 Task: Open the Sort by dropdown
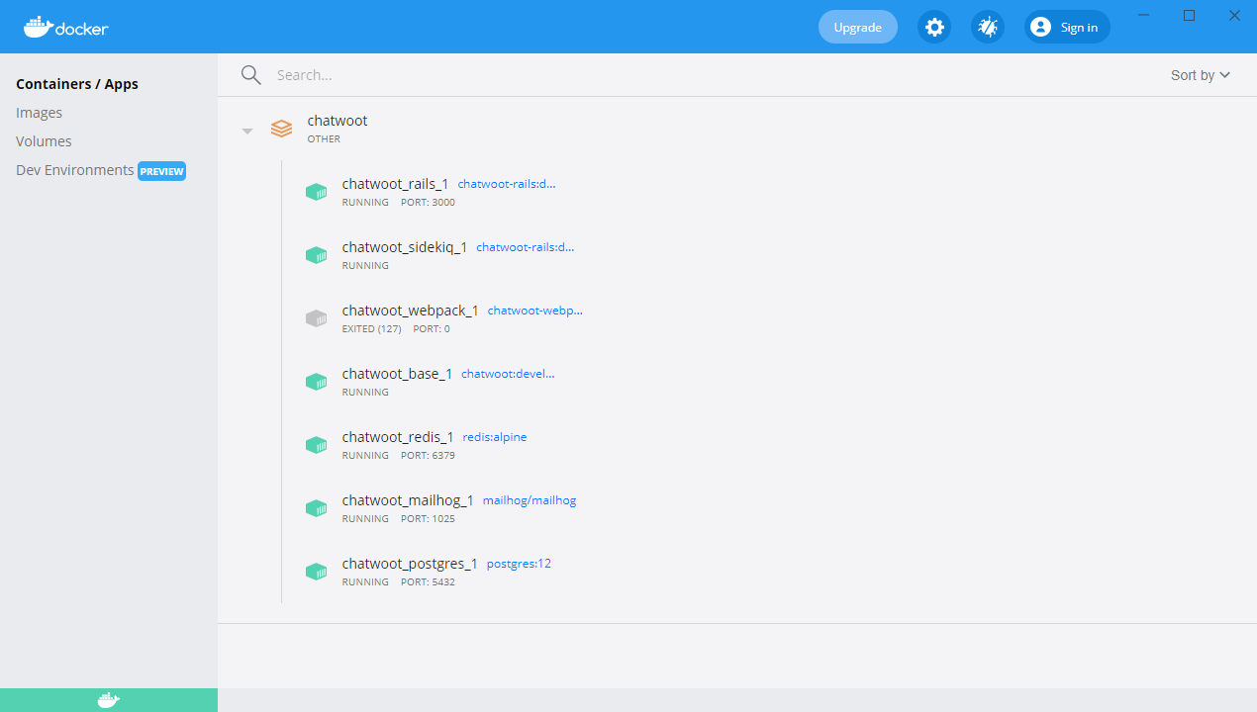[x=1199, y=74]
